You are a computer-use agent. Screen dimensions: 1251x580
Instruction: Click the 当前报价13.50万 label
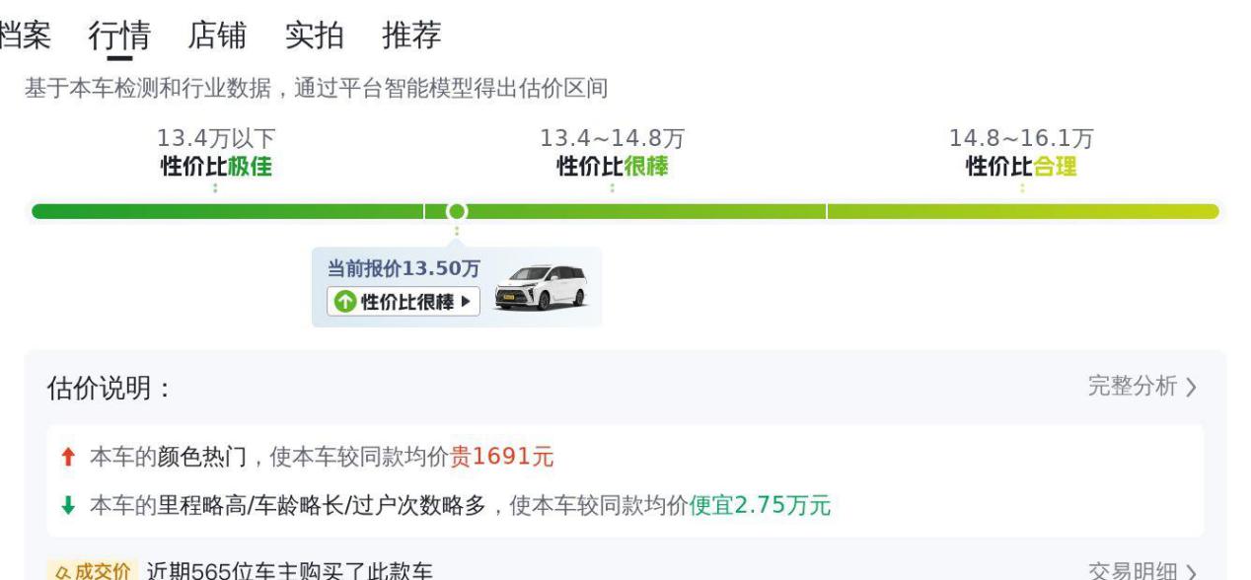point(404,268)
